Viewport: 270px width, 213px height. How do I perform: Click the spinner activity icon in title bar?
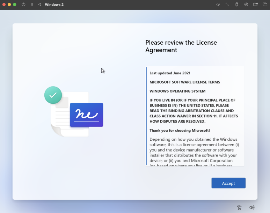(218, 5)
